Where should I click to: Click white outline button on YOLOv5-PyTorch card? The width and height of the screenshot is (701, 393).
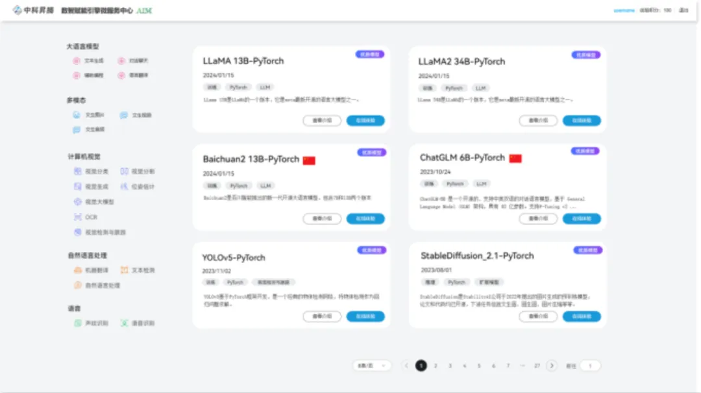(x=322, y=316)
